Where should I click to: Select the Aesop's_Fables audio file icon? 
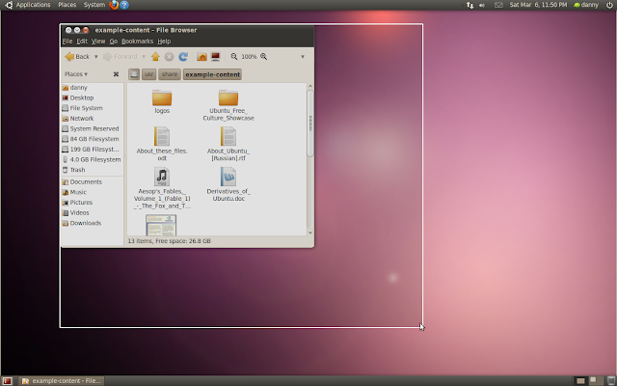coord(162,177)
